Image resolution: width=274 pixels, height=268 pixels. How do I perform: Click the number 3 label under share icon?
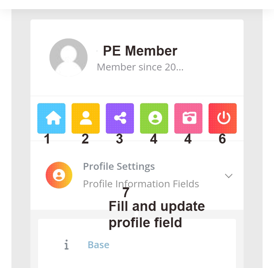click(x=119, y=139)
